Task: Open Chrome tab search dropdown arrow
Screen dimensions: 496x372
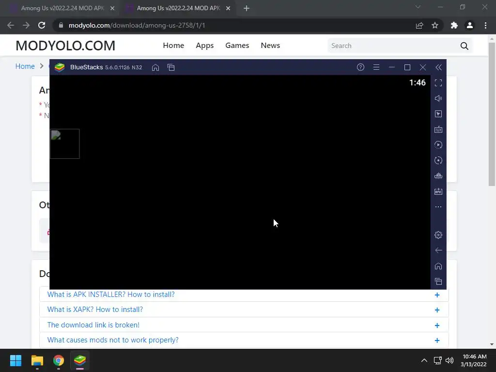Action: point(418,7)
